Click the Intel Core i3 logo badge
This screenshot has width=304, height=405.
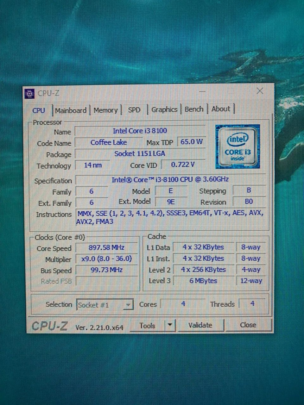[x=238, y=146]
